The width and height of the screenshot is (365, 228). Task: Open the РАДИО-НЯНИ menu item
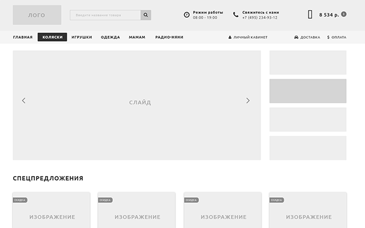pos(169,37)
